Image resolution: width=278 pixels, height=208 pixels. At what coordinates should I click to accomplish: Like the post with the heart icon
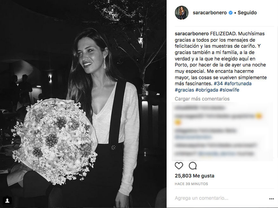click(x=179, y=166)
